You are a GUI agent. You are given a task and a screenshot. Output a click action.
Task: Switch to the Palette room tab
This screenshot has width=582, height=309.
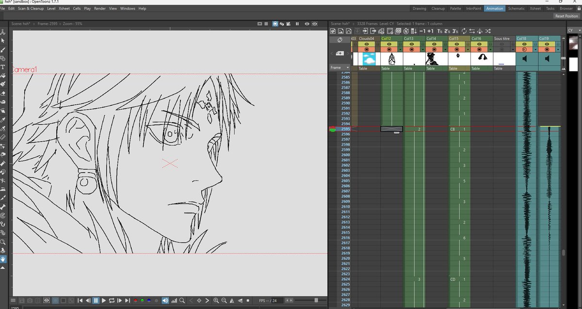pyautogui.click(x=455, y=8)
